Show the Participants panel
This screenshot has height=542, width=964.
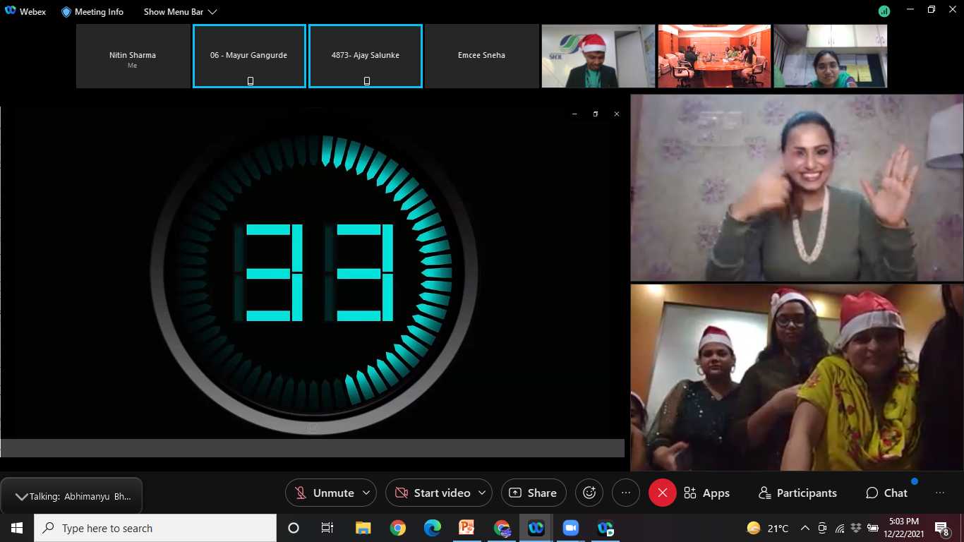pos(797,493)
